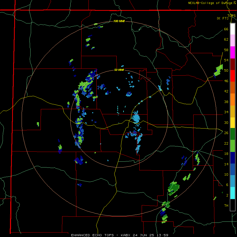Click the '14' legend value
Screen dimensions: 237x237
click(x=226, y=164)
